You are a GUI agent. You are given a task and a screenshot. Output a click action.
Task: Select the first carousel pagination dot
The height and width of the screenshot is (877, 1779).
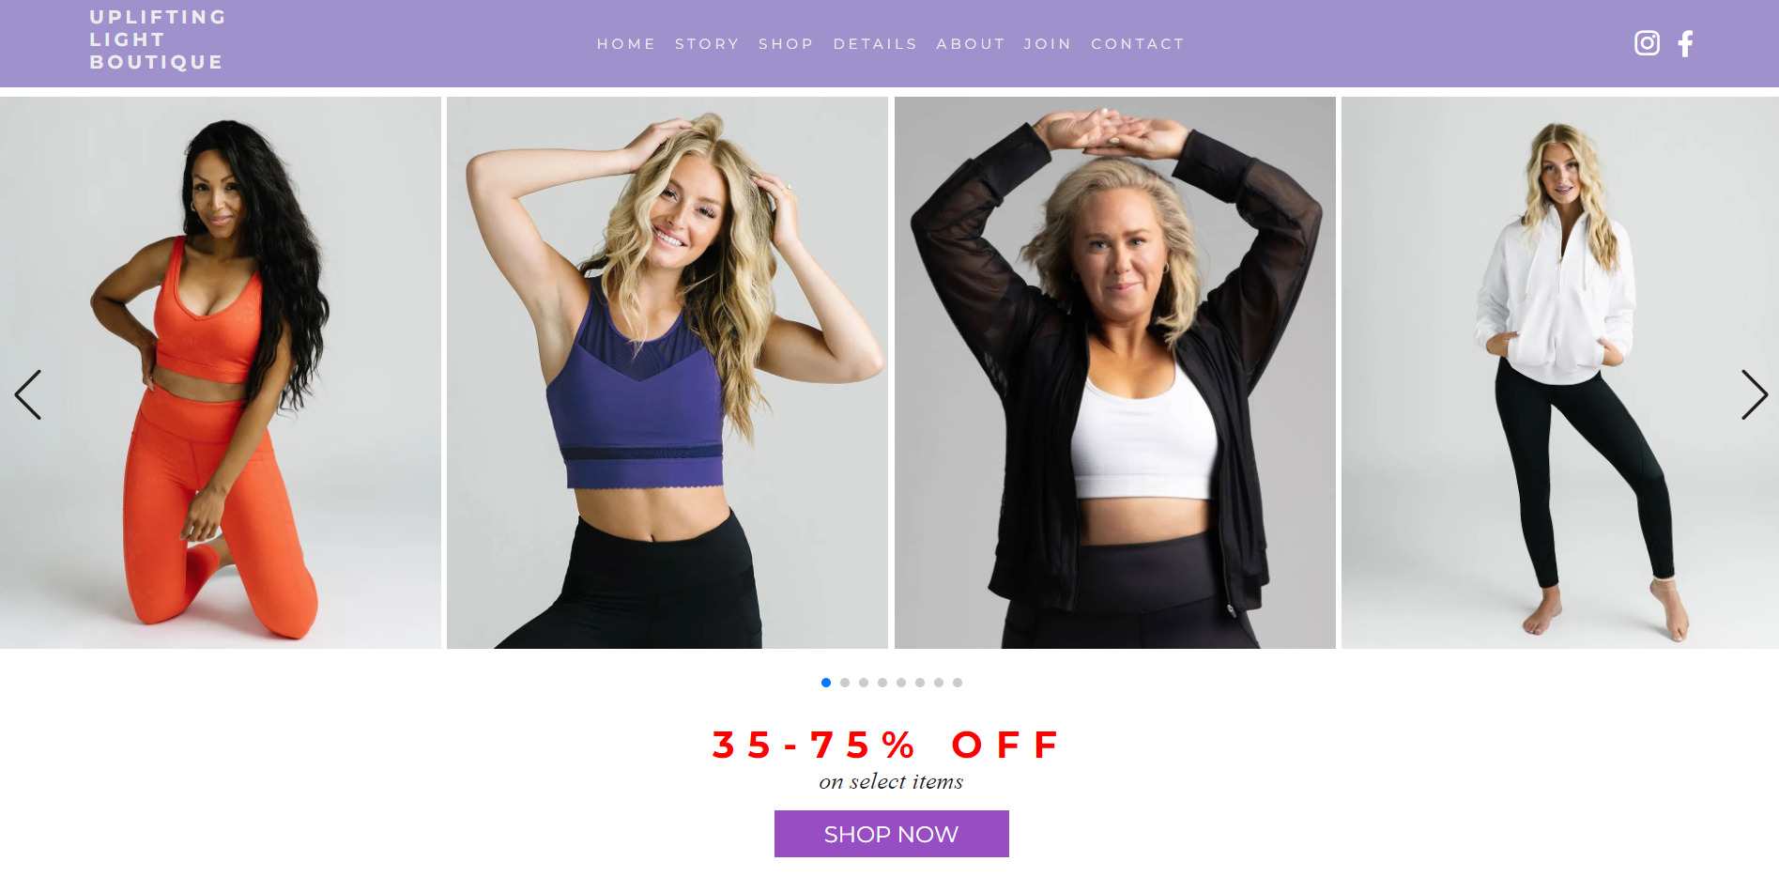(x=826, y=683)
